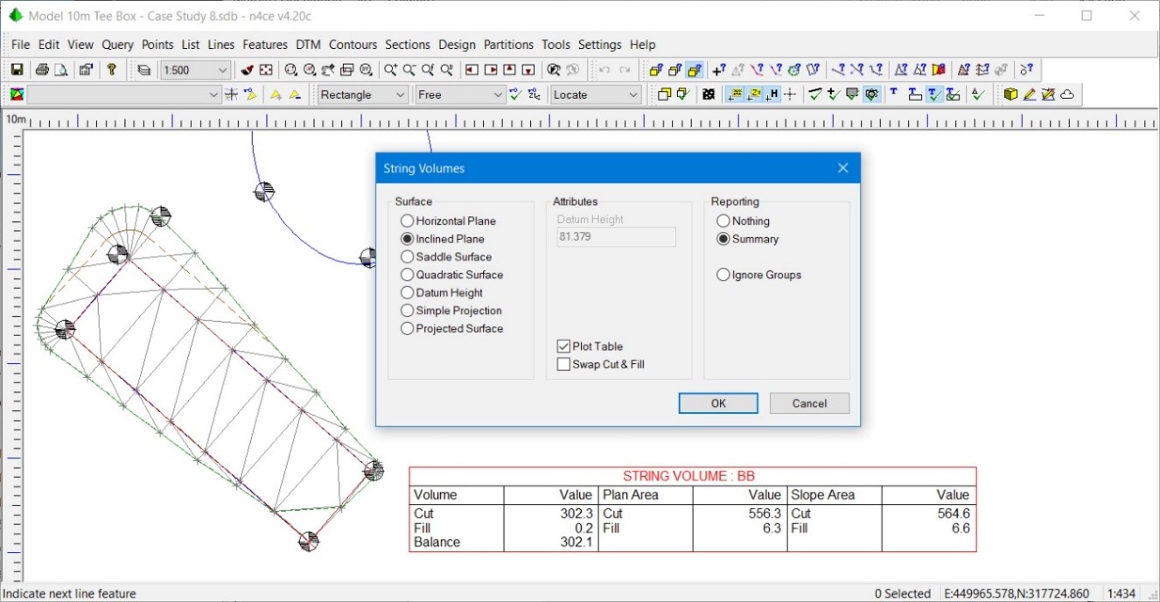1160x602 pixels.
Task: Click the Redo arrow icon
Action: 625,70
